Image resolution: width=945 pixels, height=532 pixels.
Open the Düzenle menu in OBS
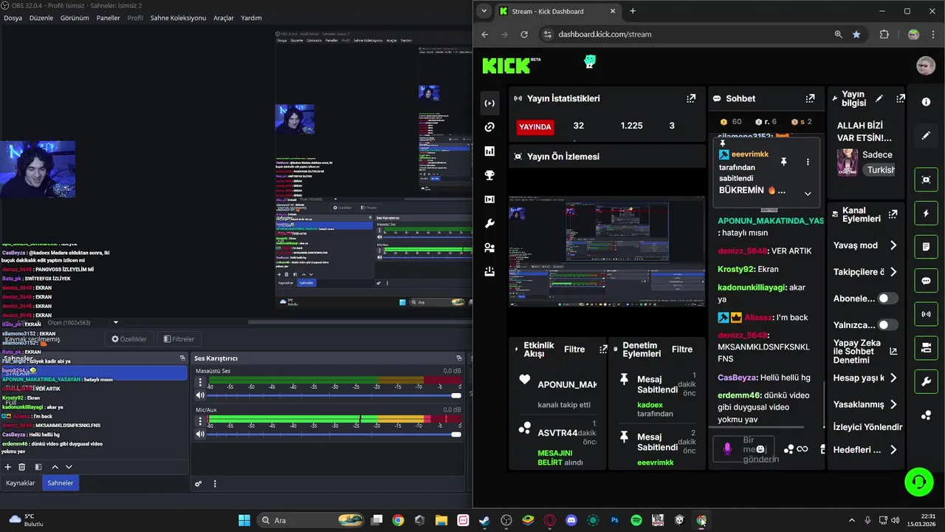[41, 18]
